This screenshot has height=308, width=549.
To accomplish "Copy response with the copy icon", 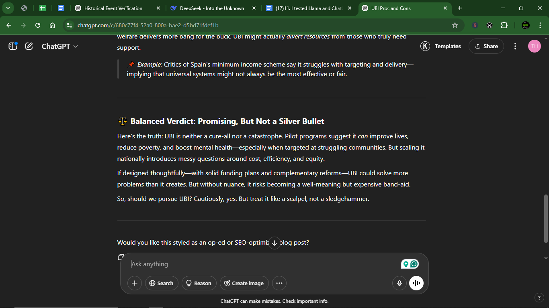I will coord(120,257).
